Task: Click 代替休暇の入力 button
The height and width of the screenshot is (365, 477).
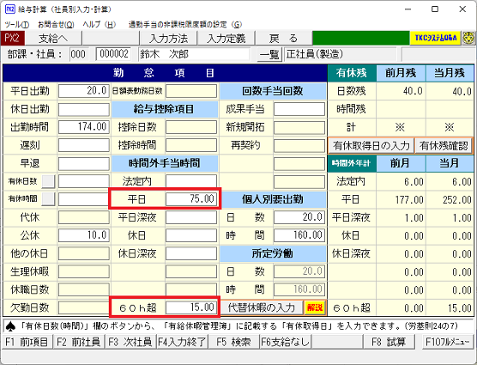Action: tap(262, 307)
